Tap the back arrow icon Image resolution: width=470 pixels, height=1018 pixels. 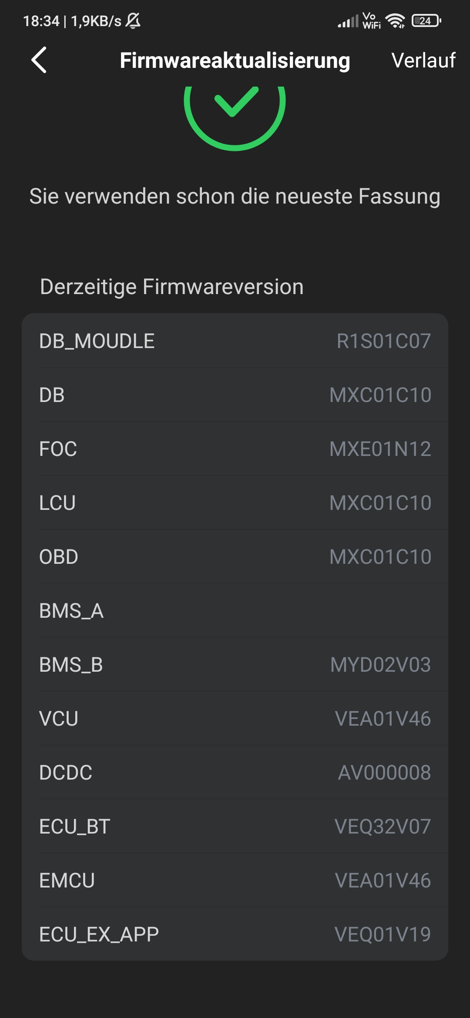(39, 60)
